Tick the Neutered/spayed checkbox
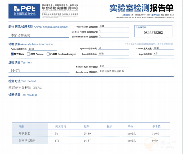This screenshot has width=183, height=154. [x=48, y=54]
